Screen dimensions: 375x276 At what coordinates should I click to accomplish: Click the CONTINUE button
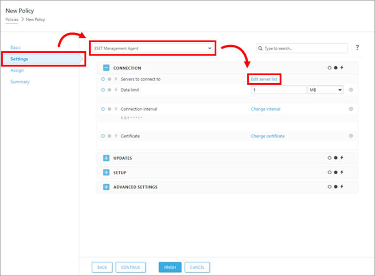click(x=130, y=267)
